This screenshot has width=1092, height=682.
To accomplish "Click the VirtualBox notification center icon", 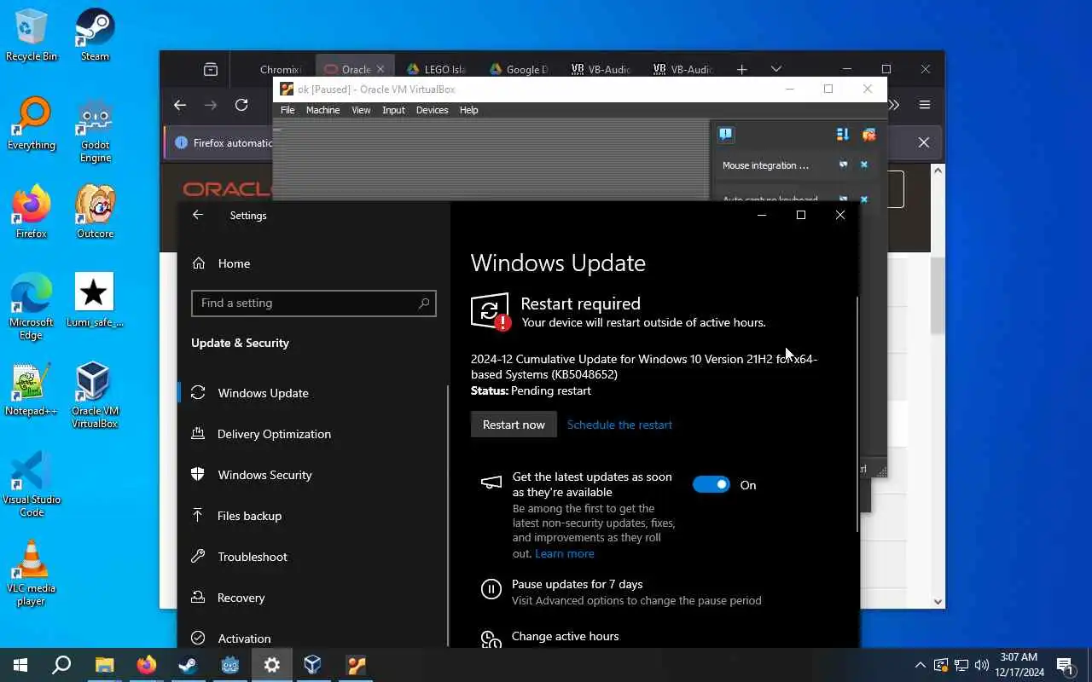I will click(x=725, y=134).
